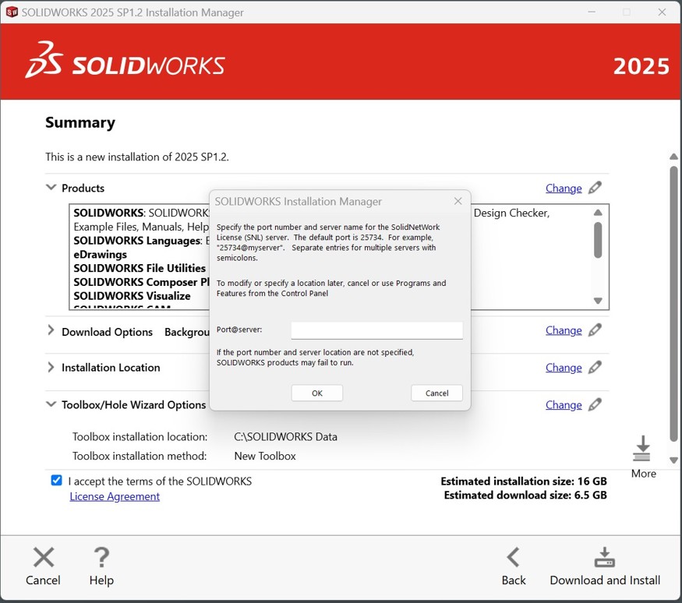The image size is (682, 603).
Task: Click the SOLIDWORKS app icon in title bar
Action: pyautogui.click(x=12, y=12)
